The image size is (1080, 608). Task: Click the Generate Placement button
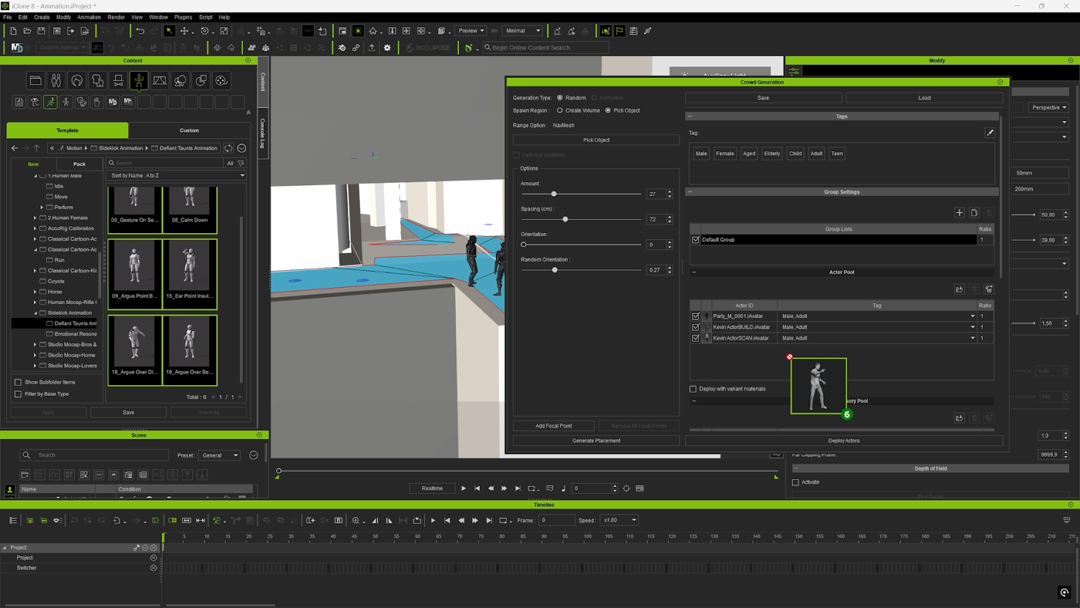click(x=596, y=440)
